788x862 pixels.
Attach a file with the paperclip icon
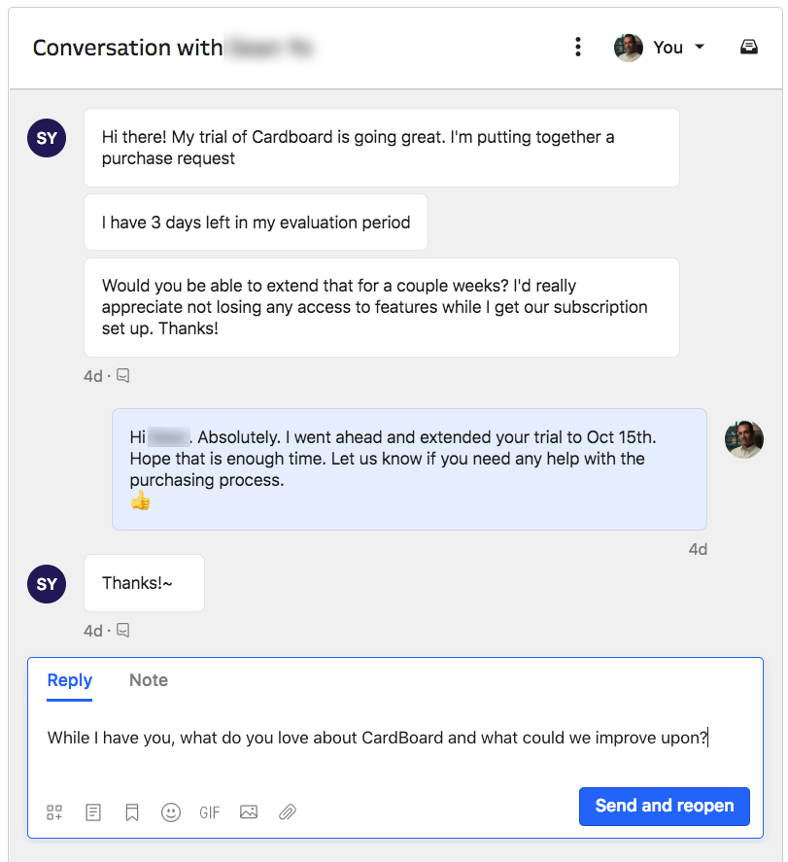click(288, 812)
